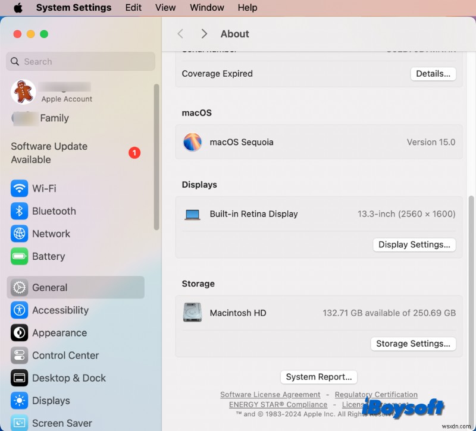This screenshot has height=431, width=476.
Task: Select the Bluetooth sidebar icon
Action: (20, 211)
